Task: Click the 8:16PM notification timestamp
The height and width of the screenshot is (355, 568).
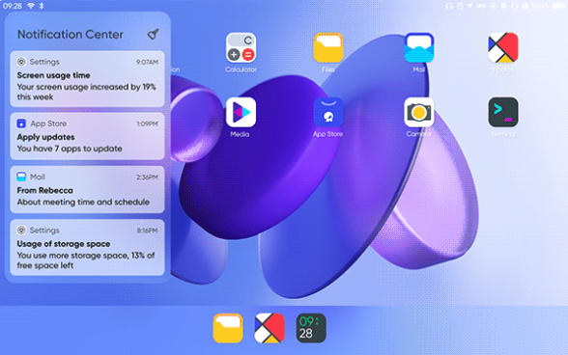Action: [147, 231]
